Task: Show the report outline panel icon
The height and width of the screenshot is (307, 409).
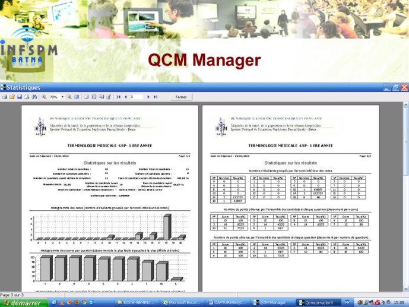Action: 86,97
